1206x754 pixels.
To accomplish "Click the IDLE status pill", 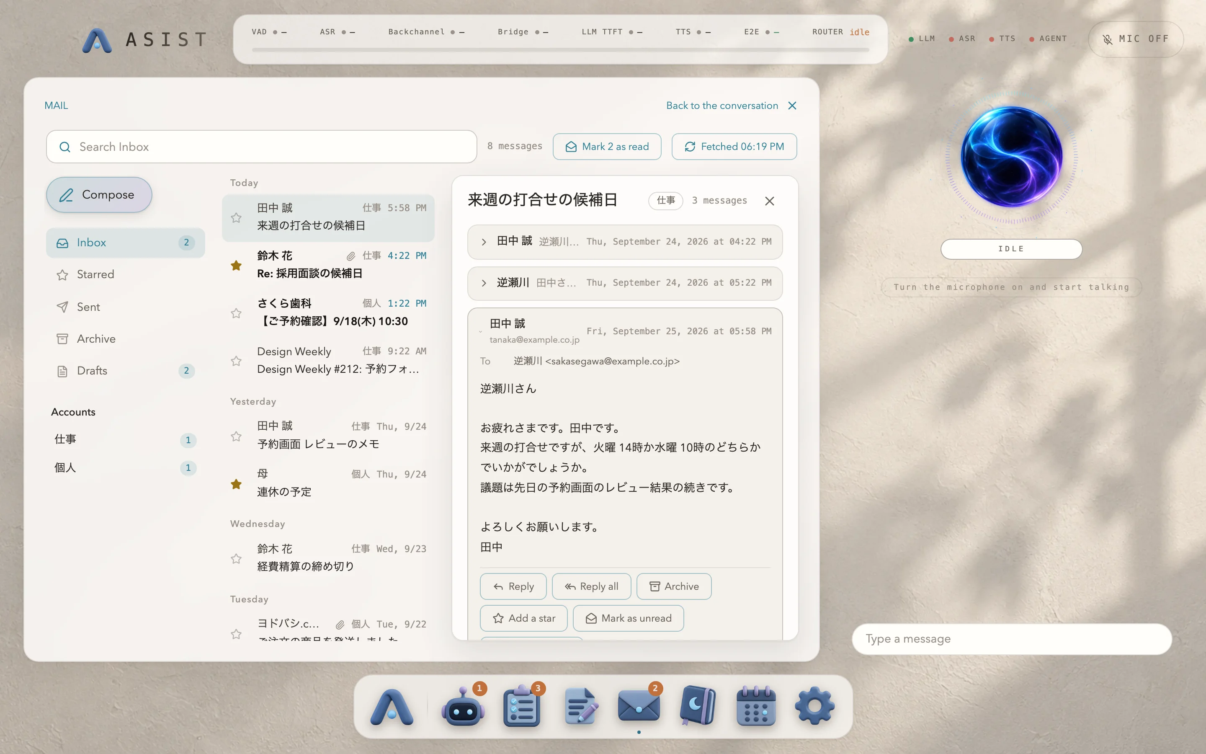I will [x=1011, y=249].
